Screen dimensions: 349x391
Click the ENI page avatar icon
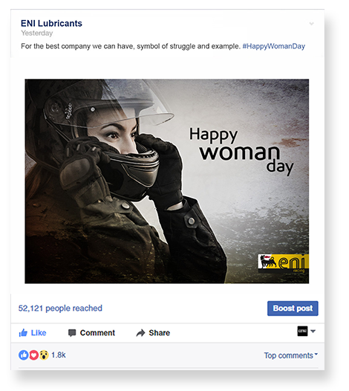tap(302, 331)
